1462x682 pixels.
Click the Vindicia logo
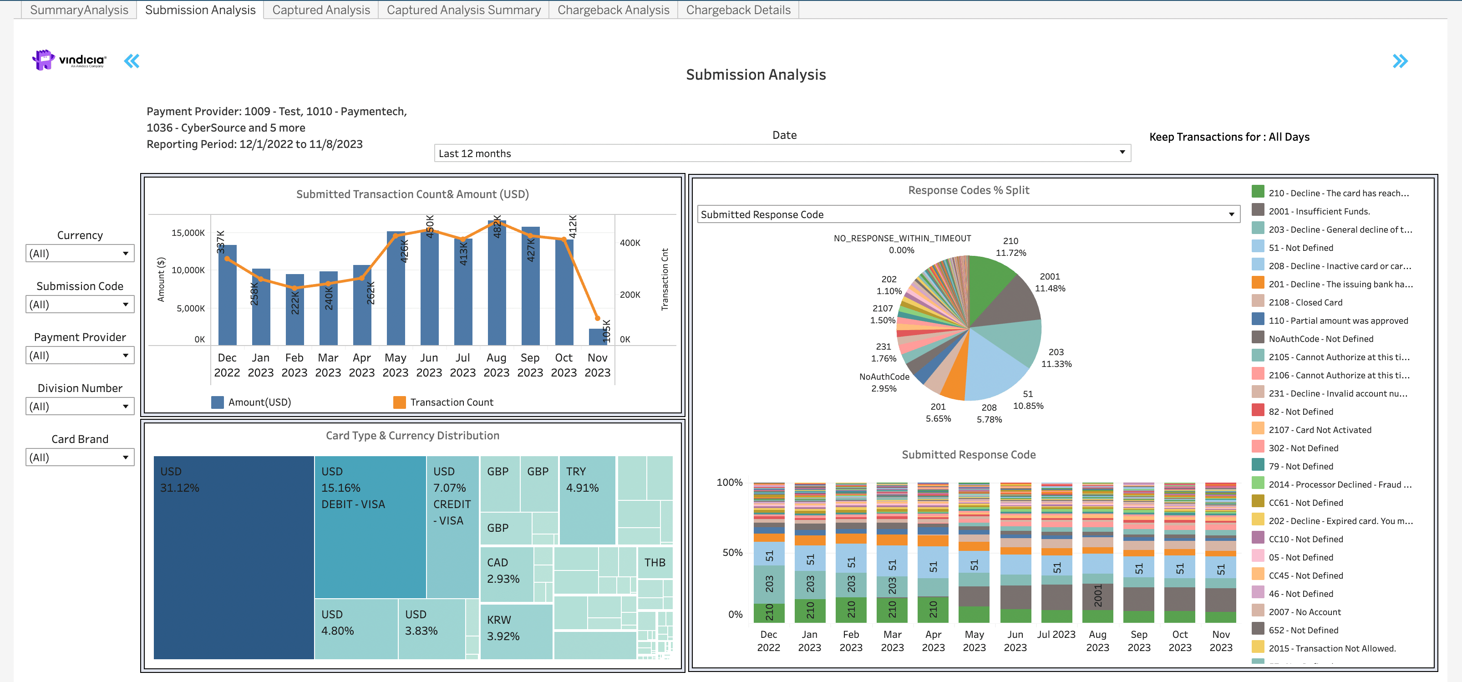(x=69, y=60)
